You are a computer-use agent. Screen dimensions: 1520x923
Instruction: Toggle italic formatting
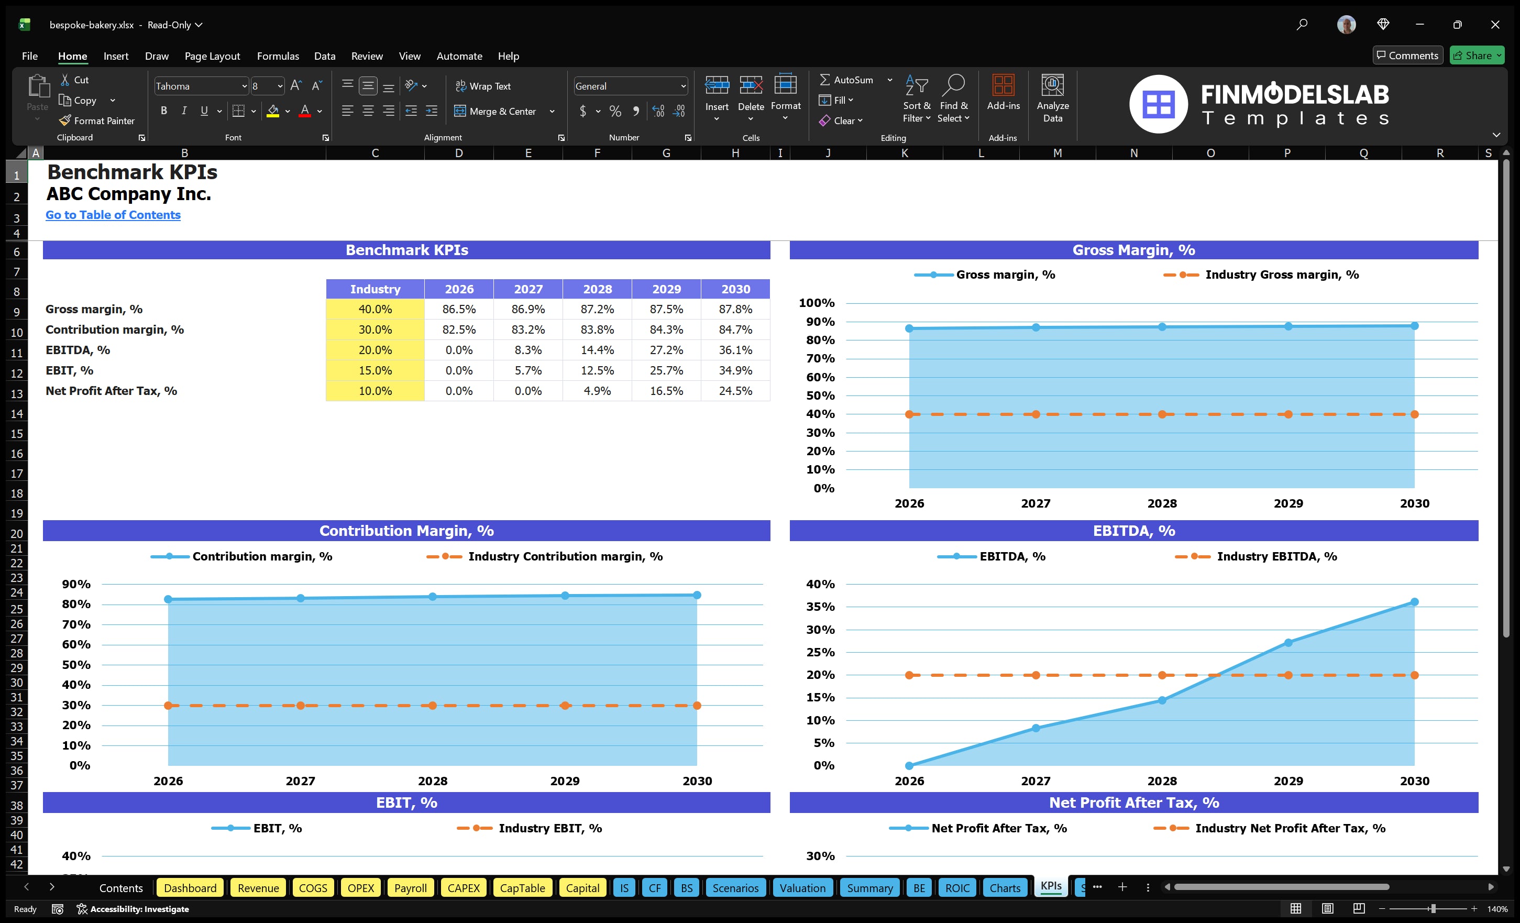click(183, 111)
